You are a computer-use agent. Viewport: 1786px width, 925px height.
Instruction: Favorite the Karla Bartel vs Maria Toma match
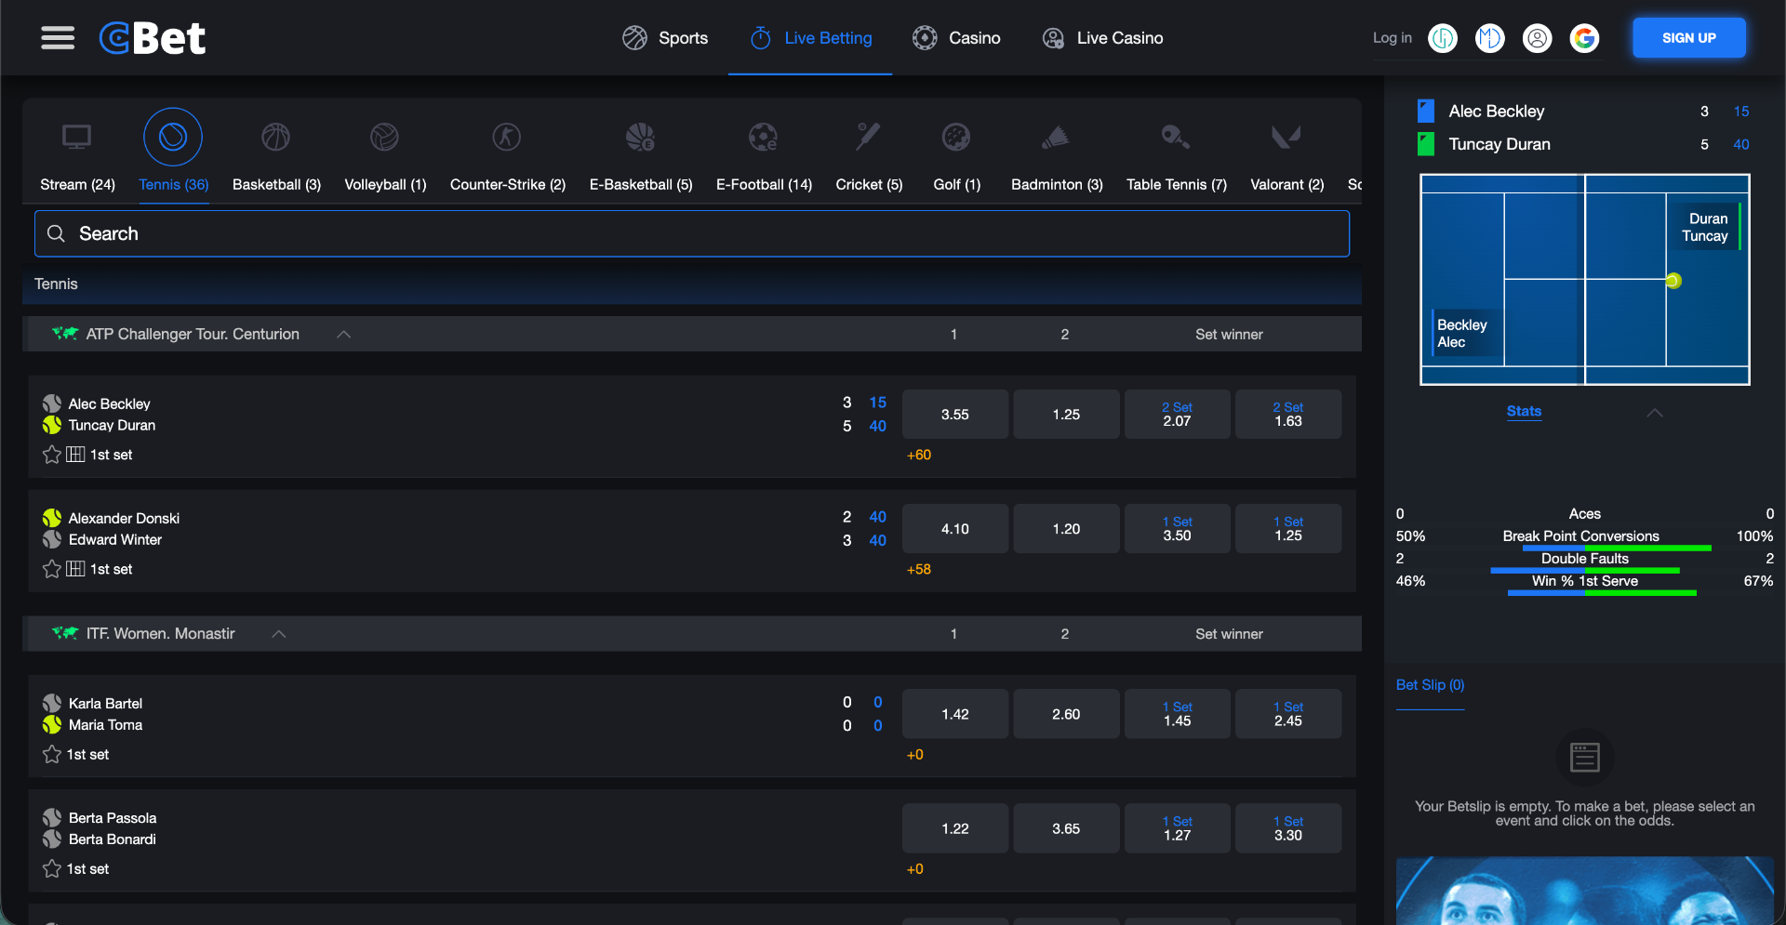52,754
